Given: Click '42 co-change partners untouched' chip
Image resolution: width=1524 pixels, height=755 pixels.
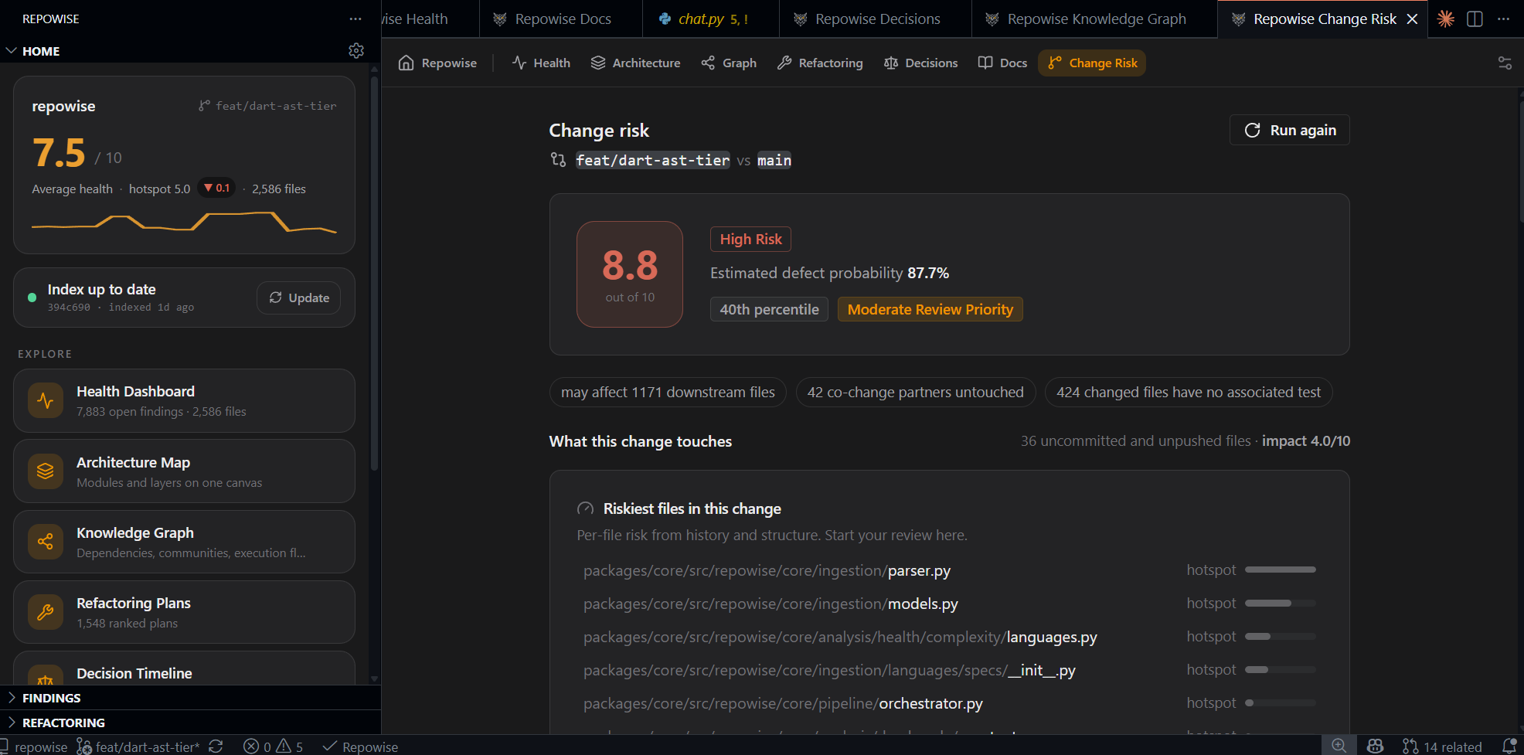Looking at the screenshot, I should (x=915, y=392).
